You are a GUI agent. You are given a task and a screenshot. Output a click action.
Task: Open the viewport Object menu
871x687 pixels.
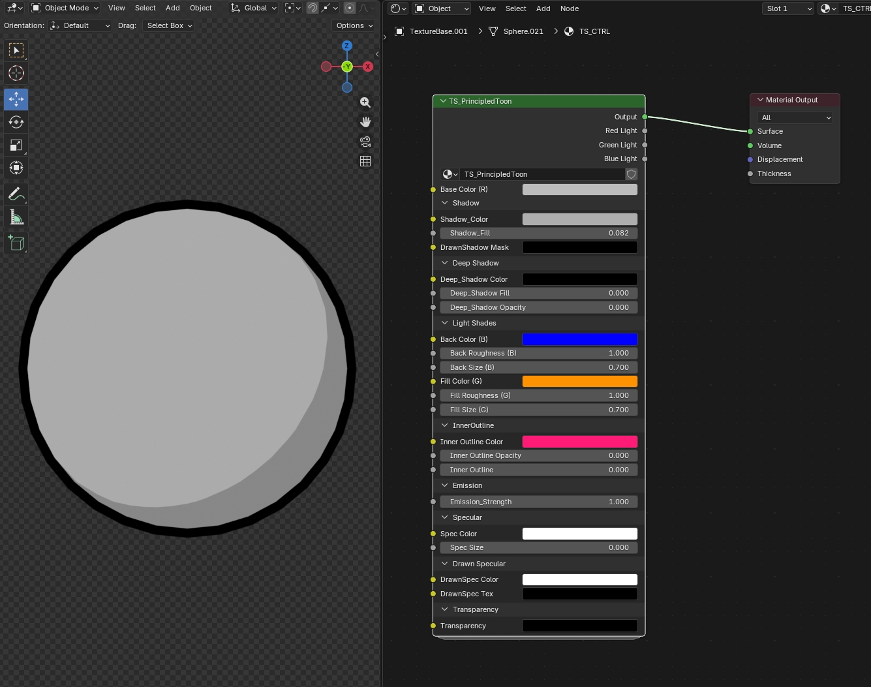tap(200, 8)
